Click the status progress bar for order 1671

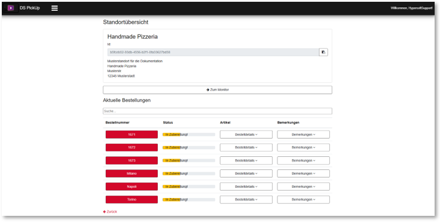tap(189, 135)
